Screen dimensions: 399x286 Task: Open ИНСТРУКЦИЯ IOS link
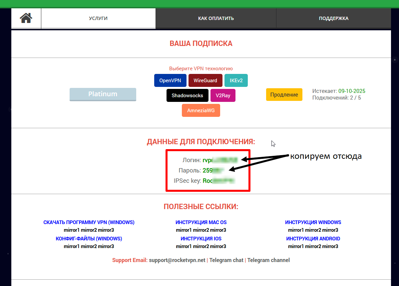(201, 239)
